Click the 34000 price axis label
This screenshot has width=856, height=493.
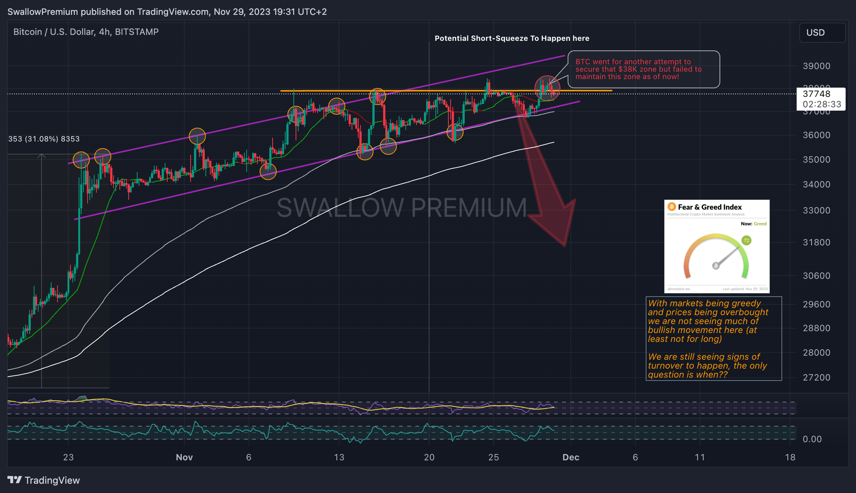tap(816, 185)
